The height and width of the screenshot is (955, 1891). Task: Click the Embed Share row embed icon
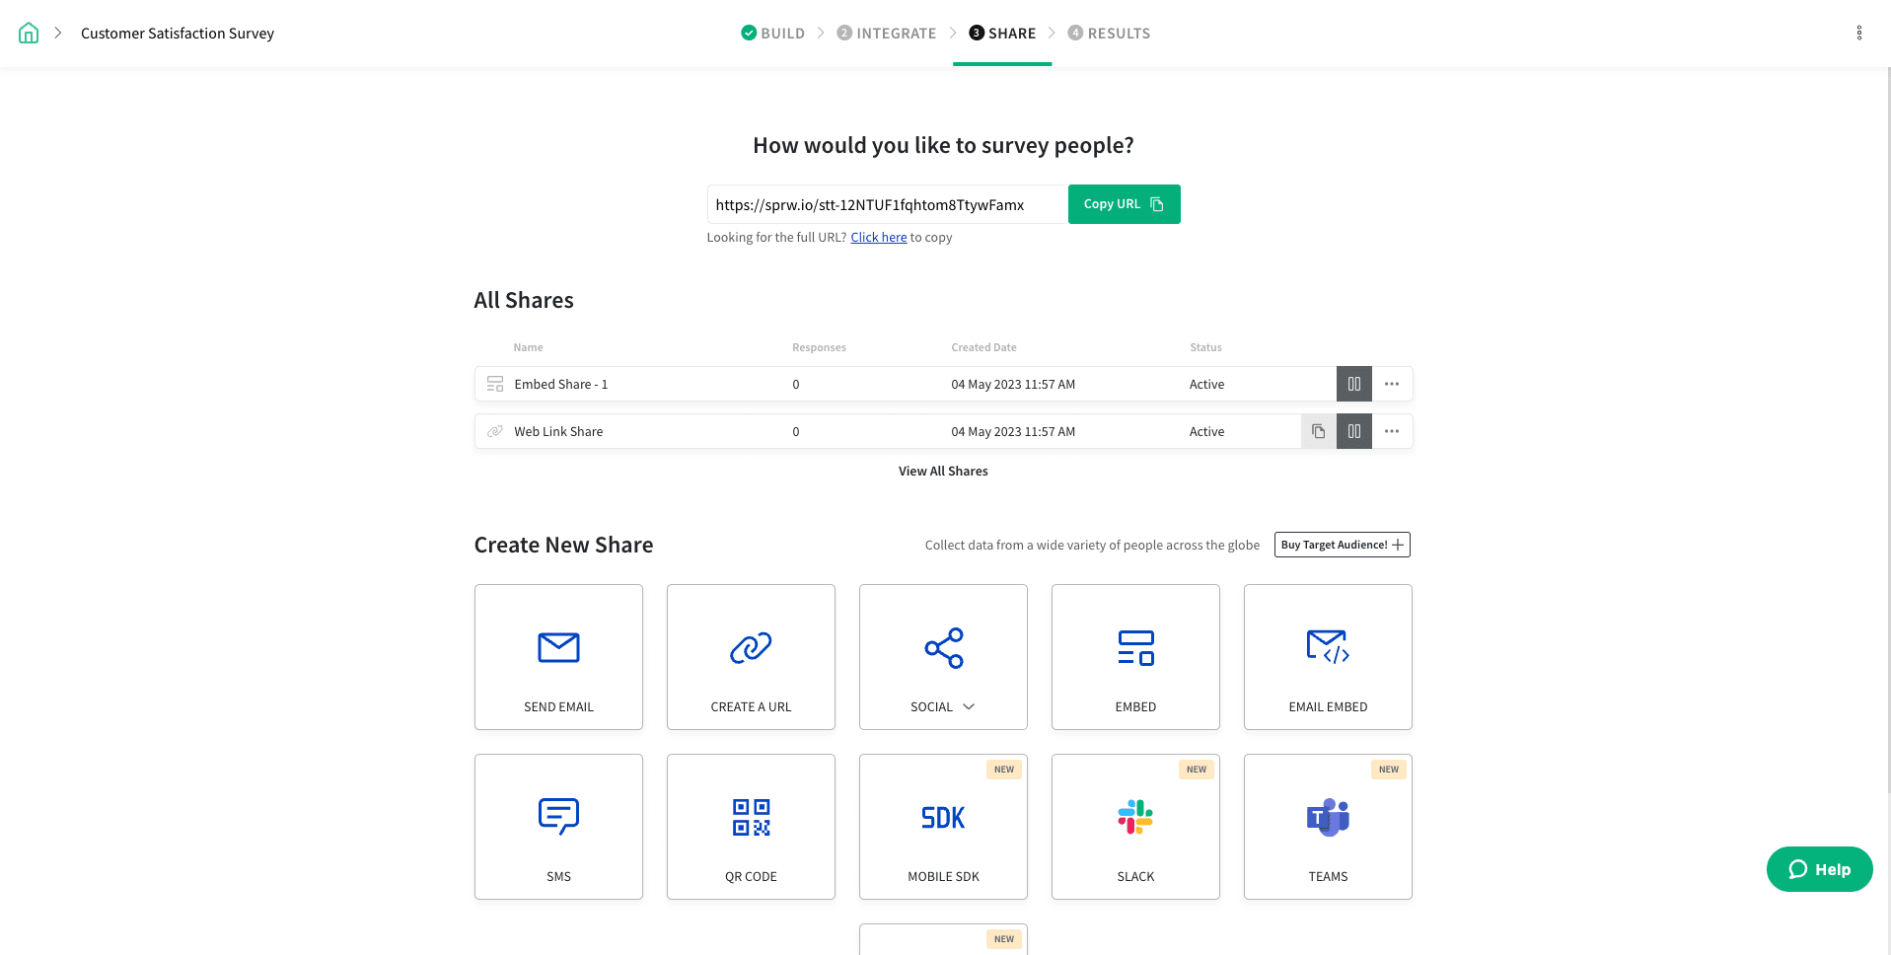[x=495, y=384]
